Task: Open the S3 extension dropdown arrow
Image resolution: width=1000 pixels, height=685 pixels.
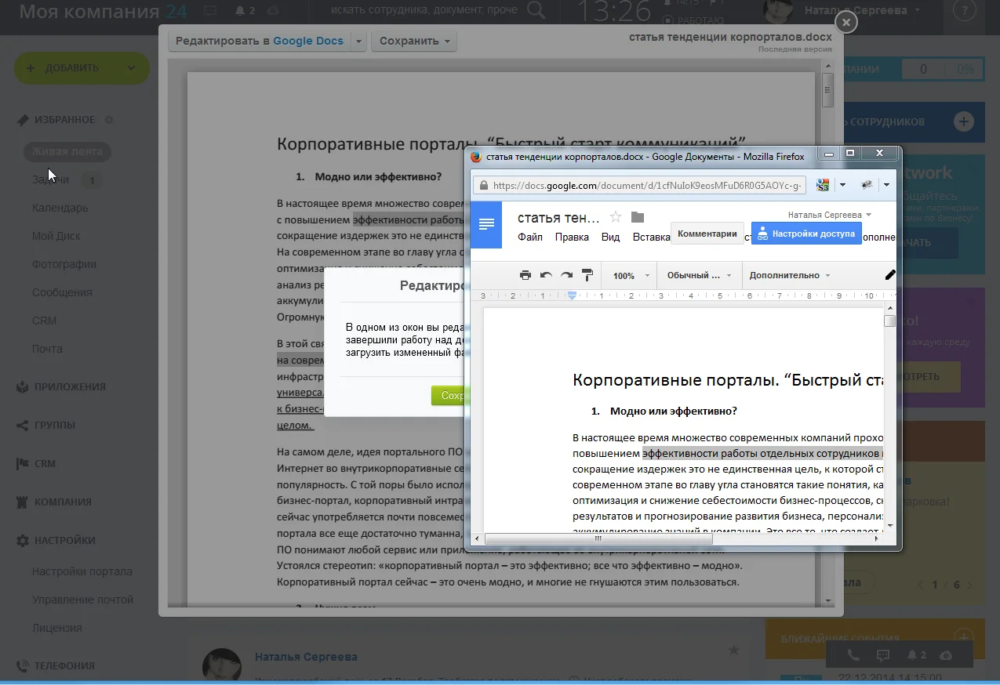Action: click(842, 186)
